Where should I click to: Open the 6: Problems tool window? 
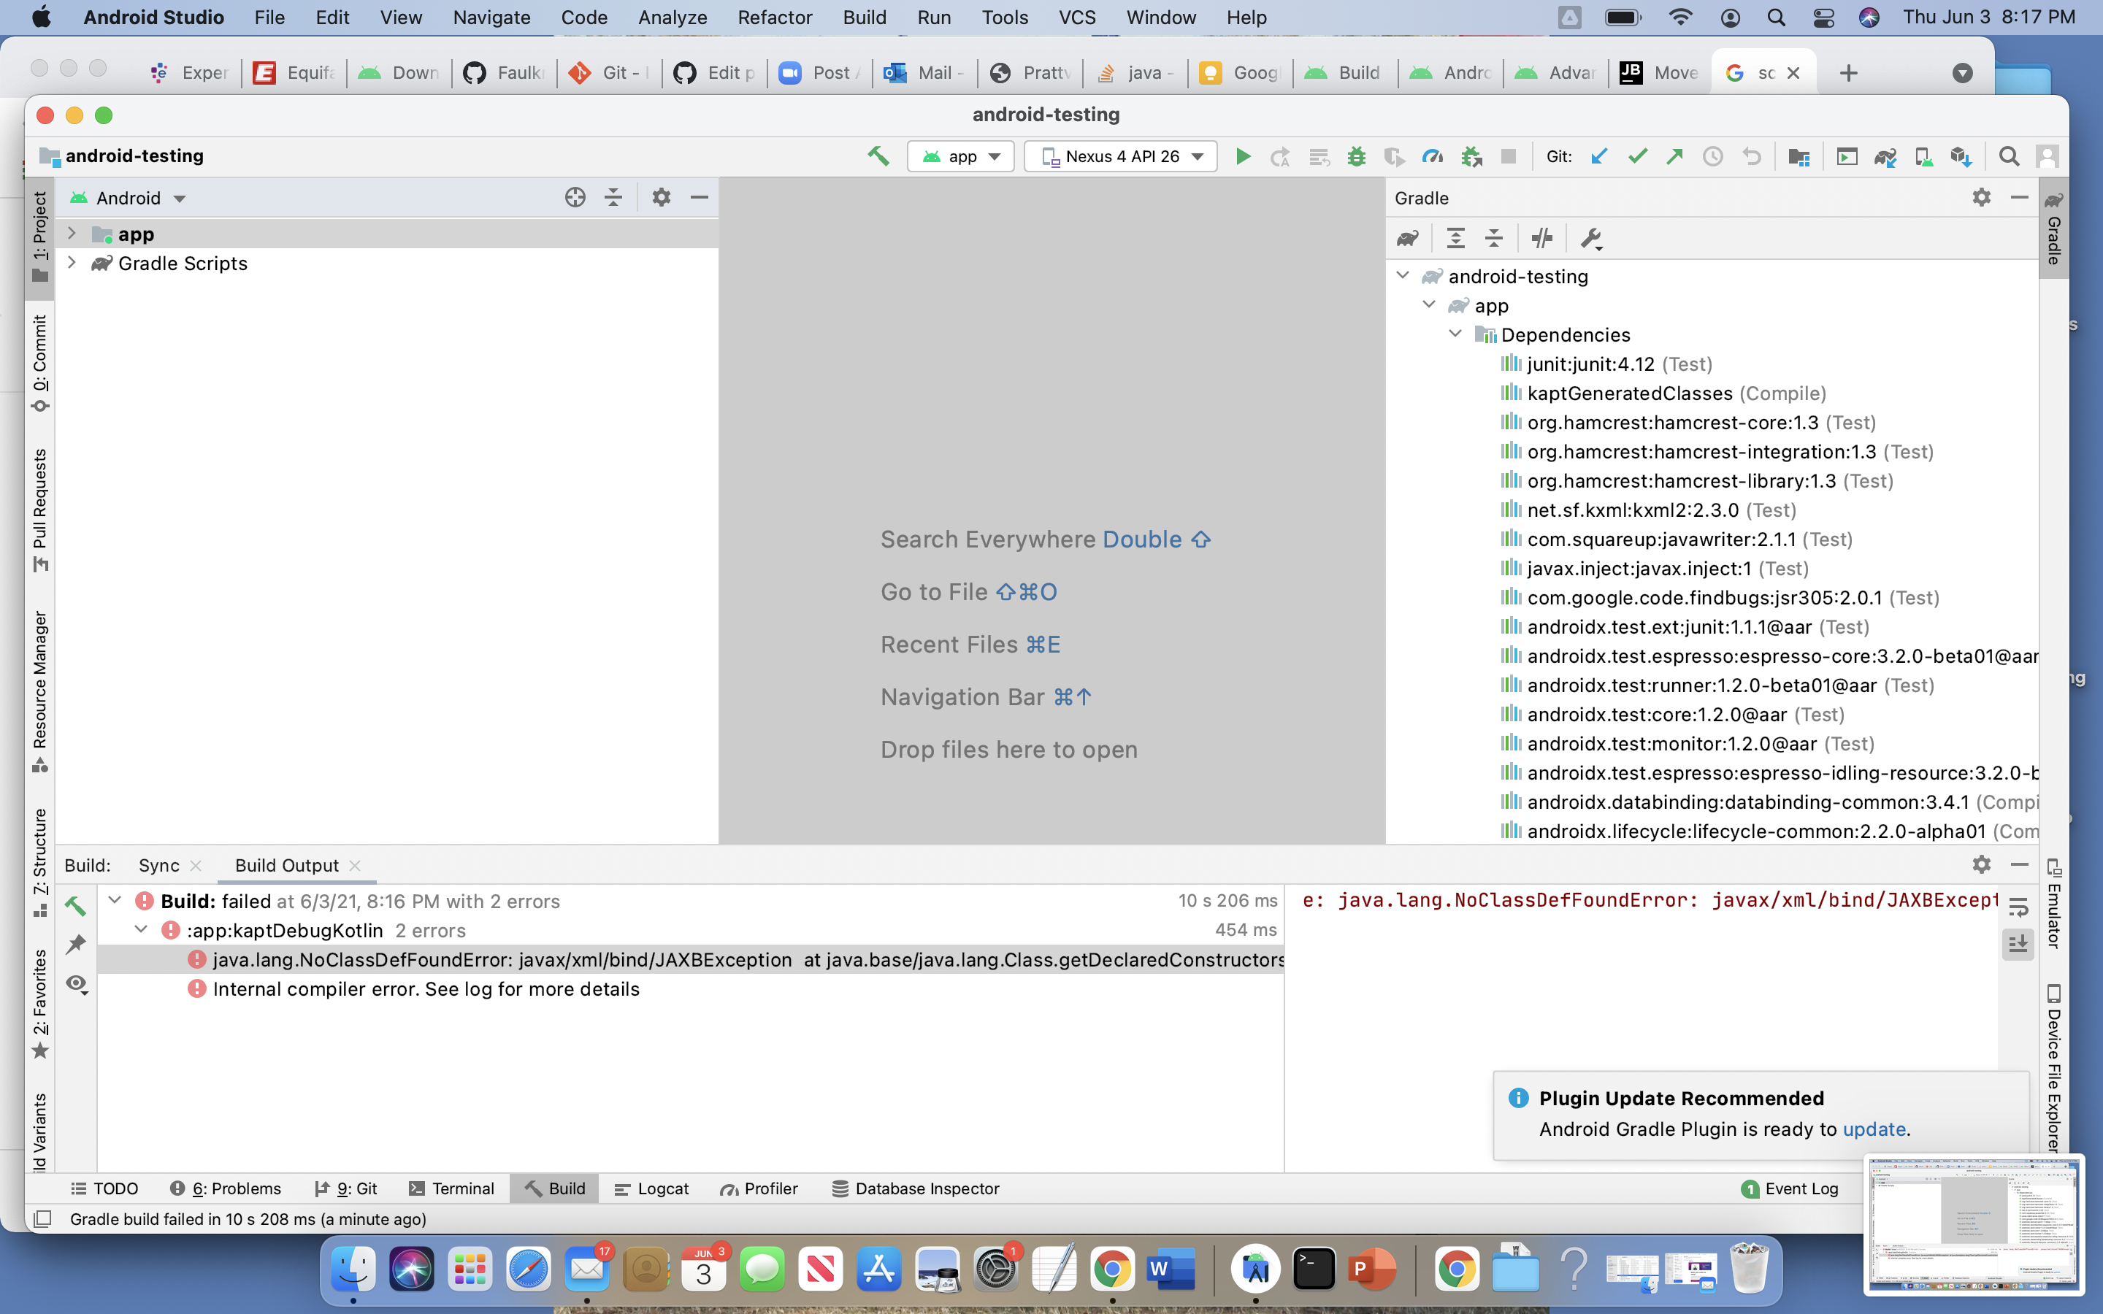[x=226, y=1189]
